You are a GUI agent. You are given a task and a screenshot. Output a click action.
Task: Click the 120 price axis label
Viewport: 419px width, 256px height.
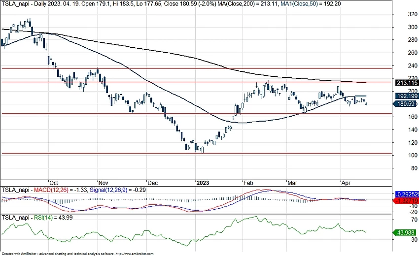(413, 143)
